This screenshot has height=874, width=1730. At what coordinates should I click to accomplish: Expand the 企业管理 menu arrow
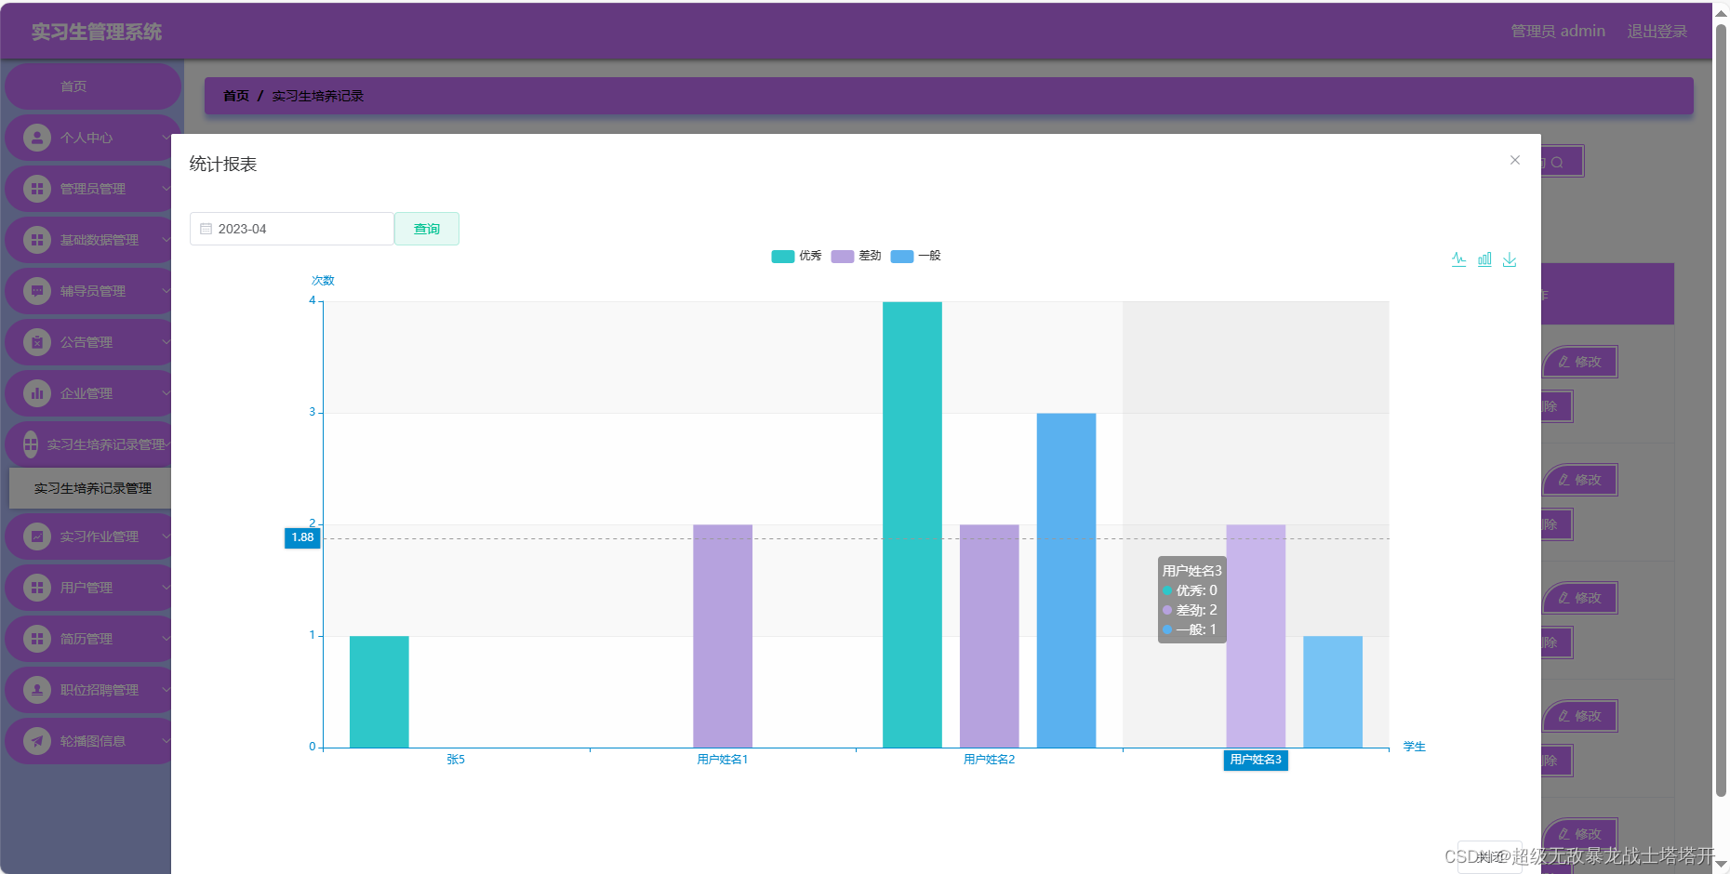[x=166, y=393]
